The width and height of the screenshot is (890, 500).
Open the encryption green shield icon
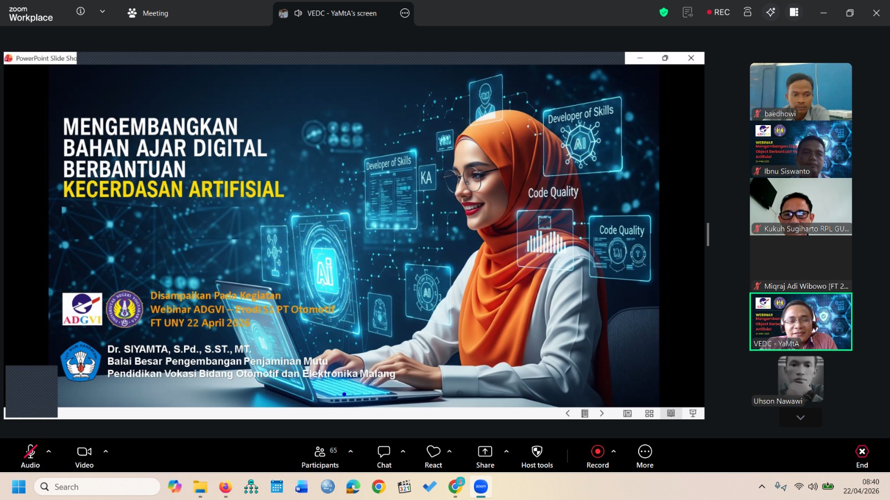pos(664,12)
